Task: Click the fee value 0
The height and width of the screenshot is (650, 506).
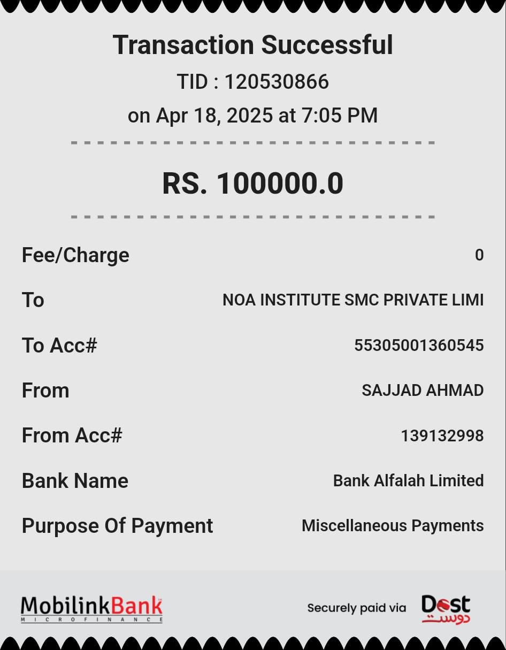Action: click(479, 255)
